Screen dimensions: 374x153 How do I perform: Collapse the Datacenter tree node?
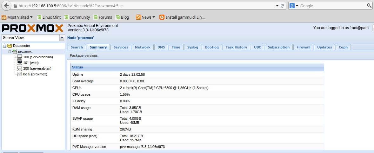coord(4,46)
